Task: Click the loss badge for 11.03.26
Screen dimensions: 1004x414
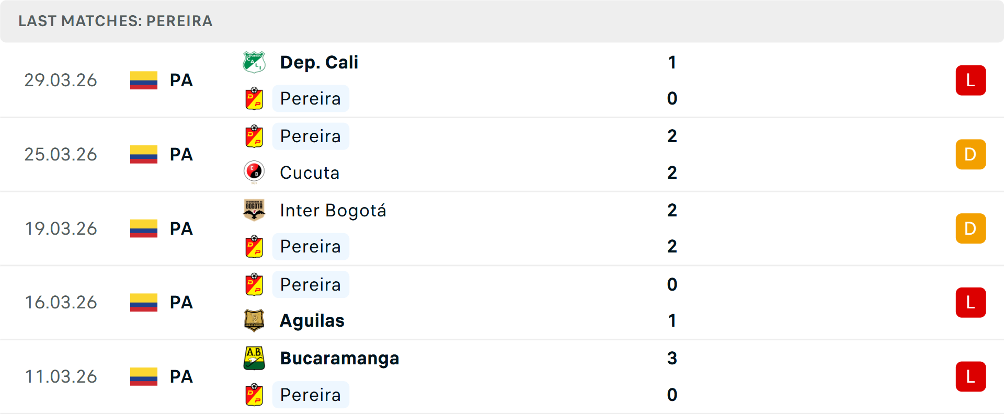Action: click(971, 376)
